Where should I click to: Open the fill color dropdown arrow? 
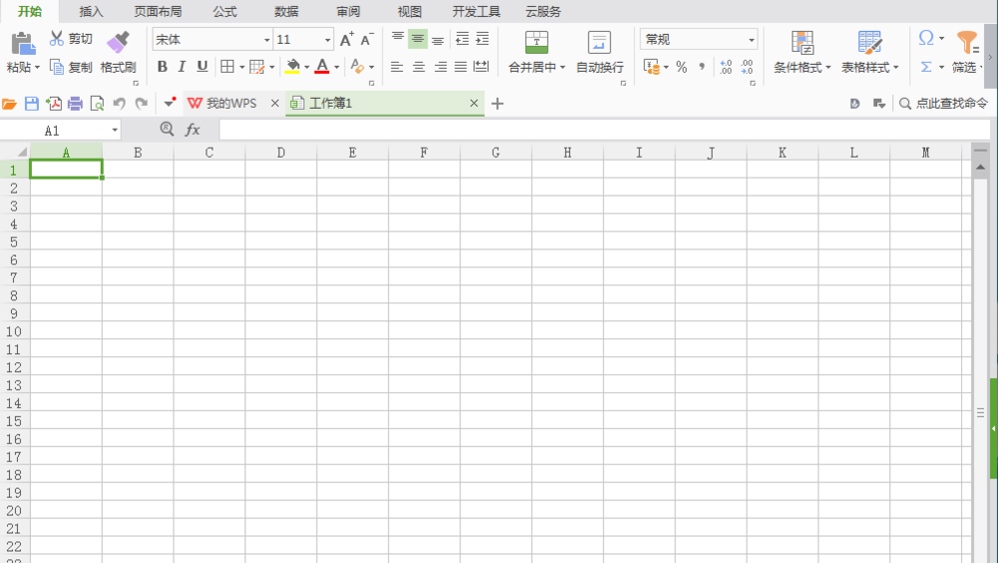pyautogui.click(x=306, y=67)
